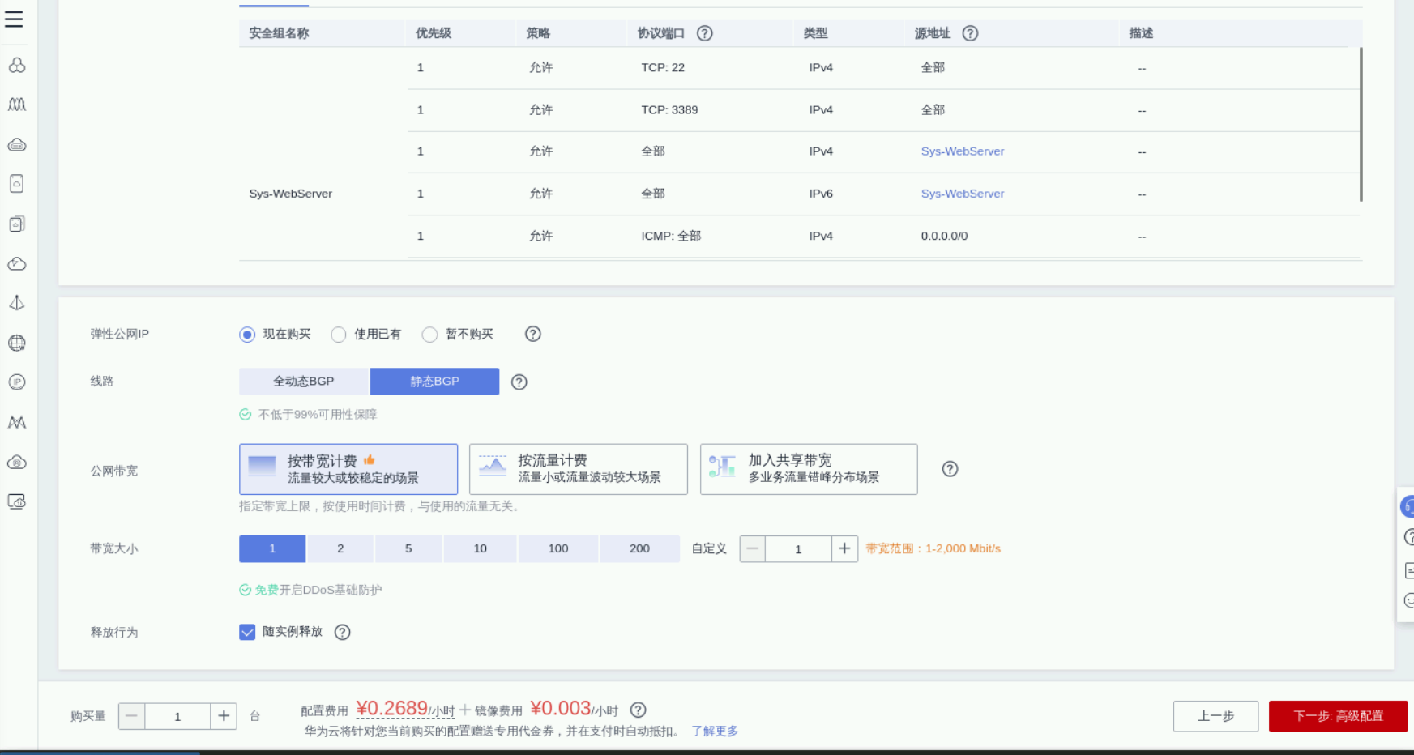Choose 按流量计费 billing card
This screenshot has width=1414, height=755.
(x=579, y=469)
